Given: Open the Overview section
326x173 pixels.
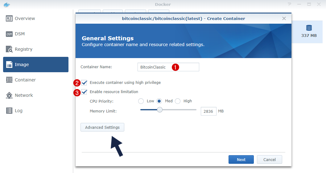Looking at the screenshot, I should (x=36, y=18).
